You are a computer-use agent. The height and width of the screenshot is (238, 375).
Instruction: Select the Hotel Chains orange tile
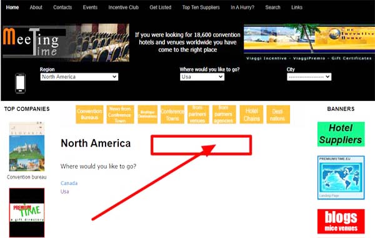point(252,115)
